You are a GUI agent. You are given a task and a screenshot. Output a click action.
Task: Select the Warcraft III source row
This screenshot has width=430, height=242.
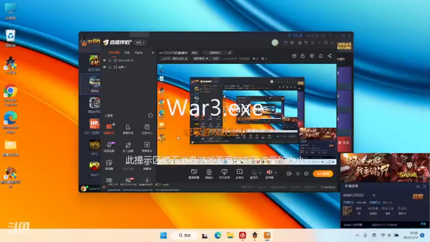[129, 60]
